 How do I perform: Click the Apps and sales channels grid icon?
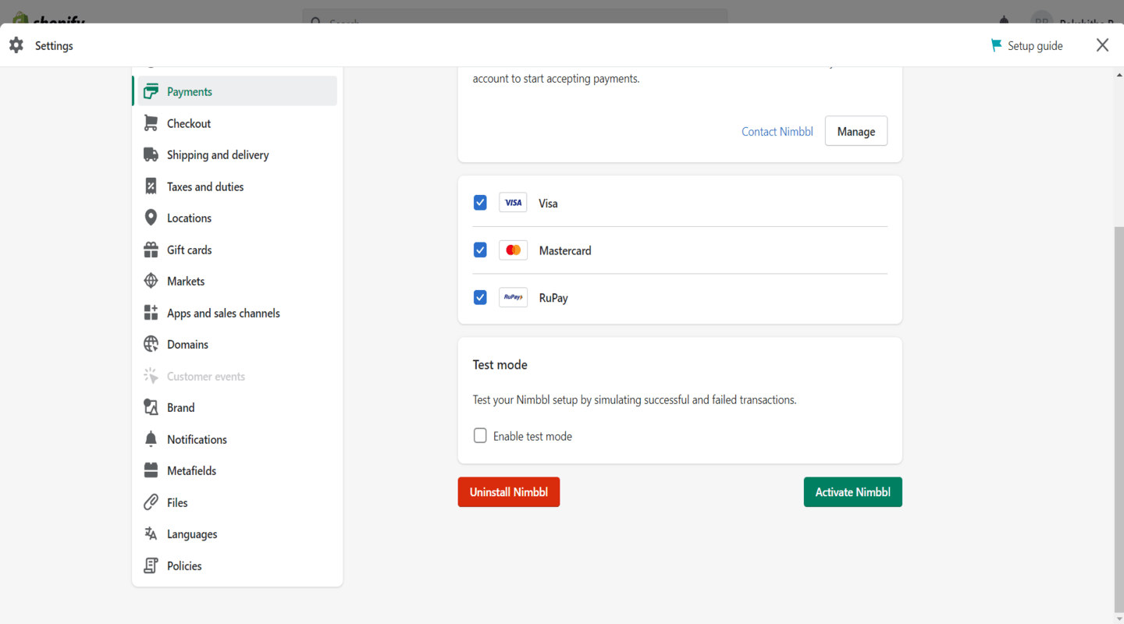pyautogui.click(x=151, y=313)
